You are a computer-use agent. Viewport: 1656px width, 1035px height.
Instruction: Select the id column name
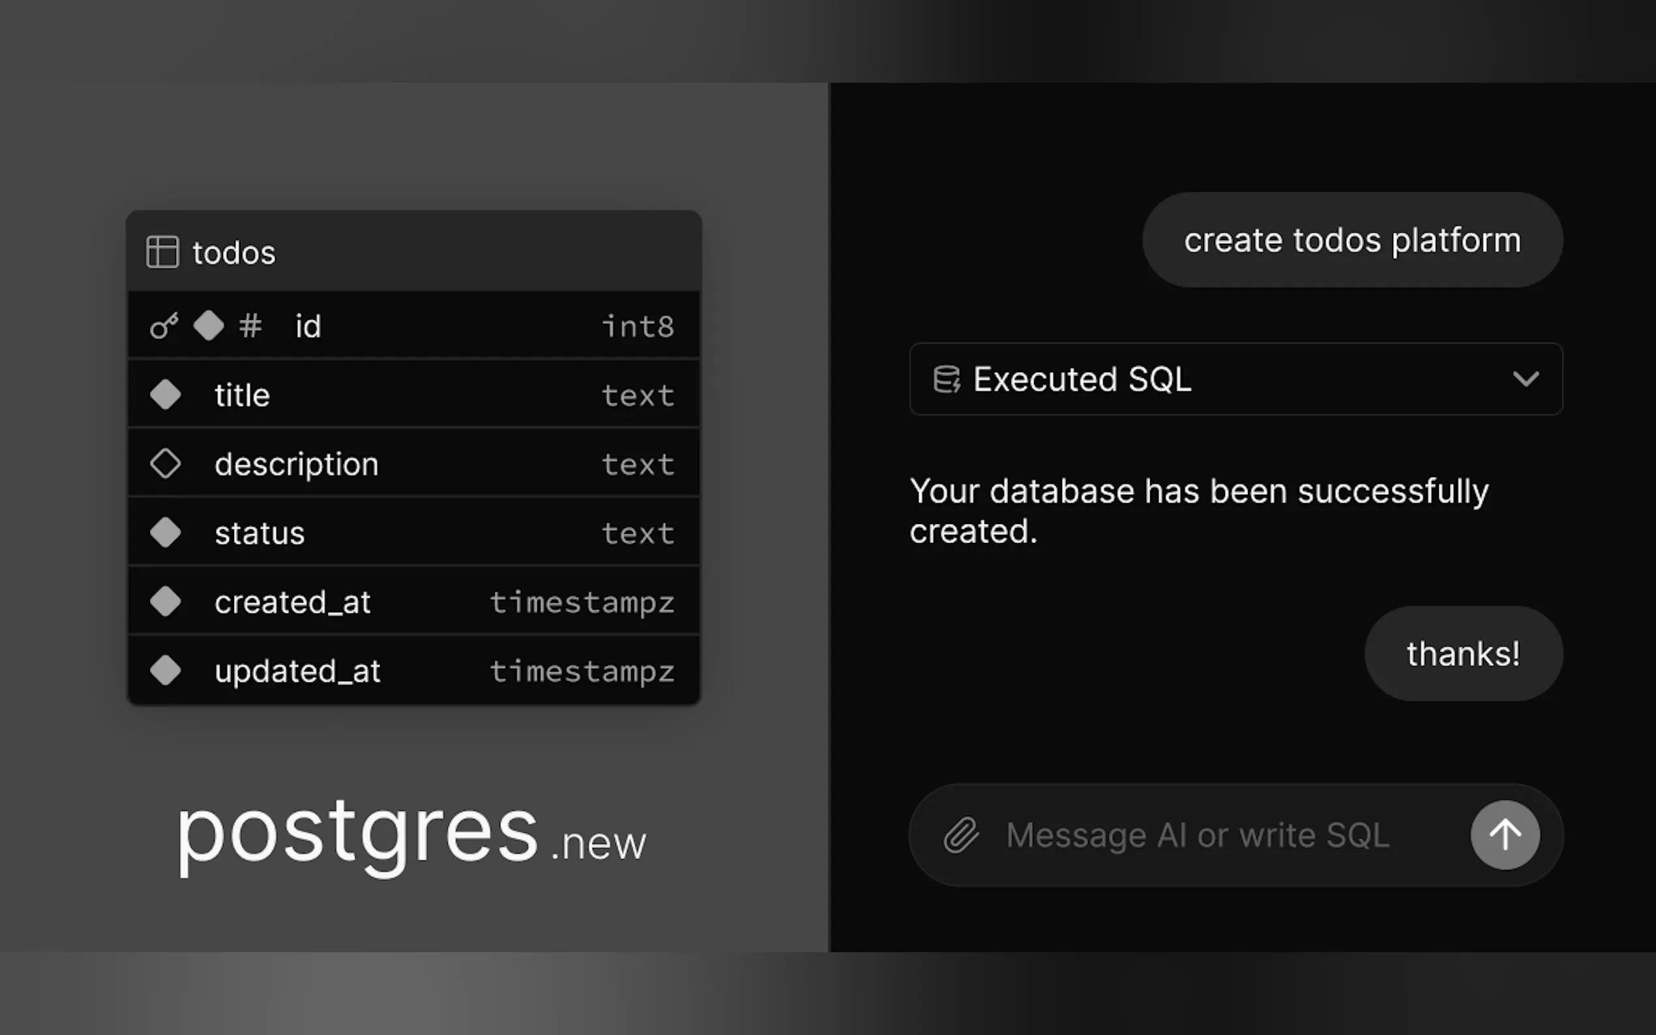click(308, 326)
